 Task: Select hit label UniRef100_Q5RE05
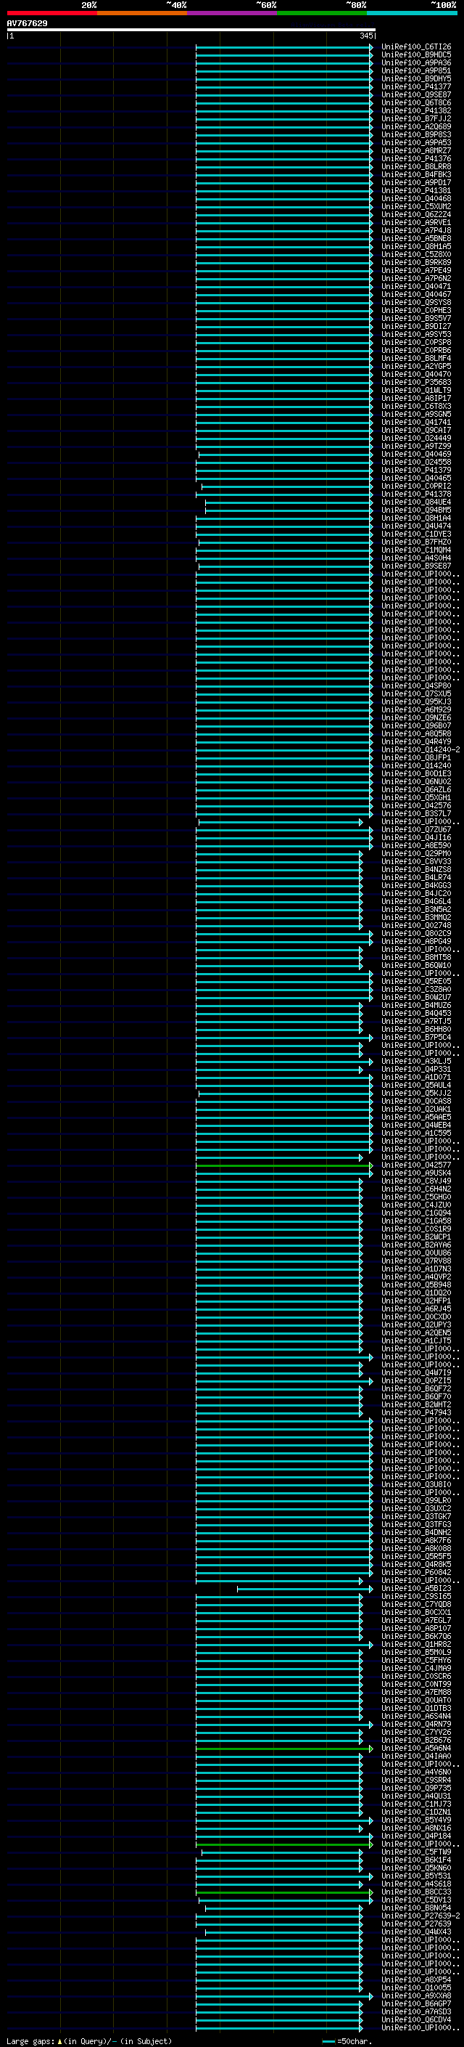(416, 982)
